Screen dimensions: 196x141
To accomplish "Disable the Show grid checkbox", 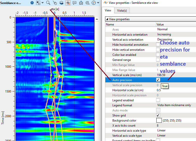I will [158, 115].
